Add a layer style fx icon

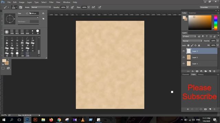click(x=192, y=71)
